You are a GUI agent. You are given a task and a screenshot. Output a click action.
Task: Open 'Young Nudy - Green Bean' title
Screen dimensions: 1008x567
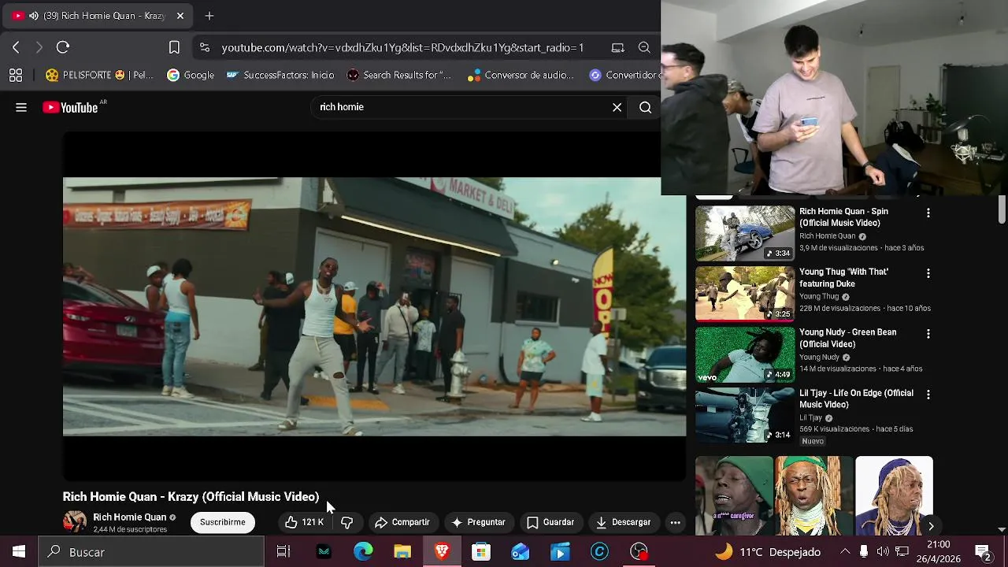(847, 338)
